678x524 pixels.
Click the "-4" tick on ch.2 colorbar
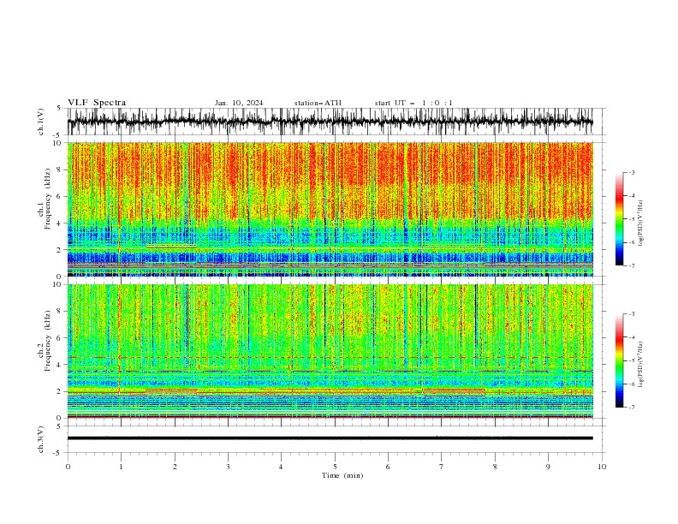[x=632, y=337]
